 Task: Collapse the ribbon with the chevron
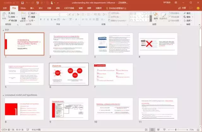[x=199, y=25]
